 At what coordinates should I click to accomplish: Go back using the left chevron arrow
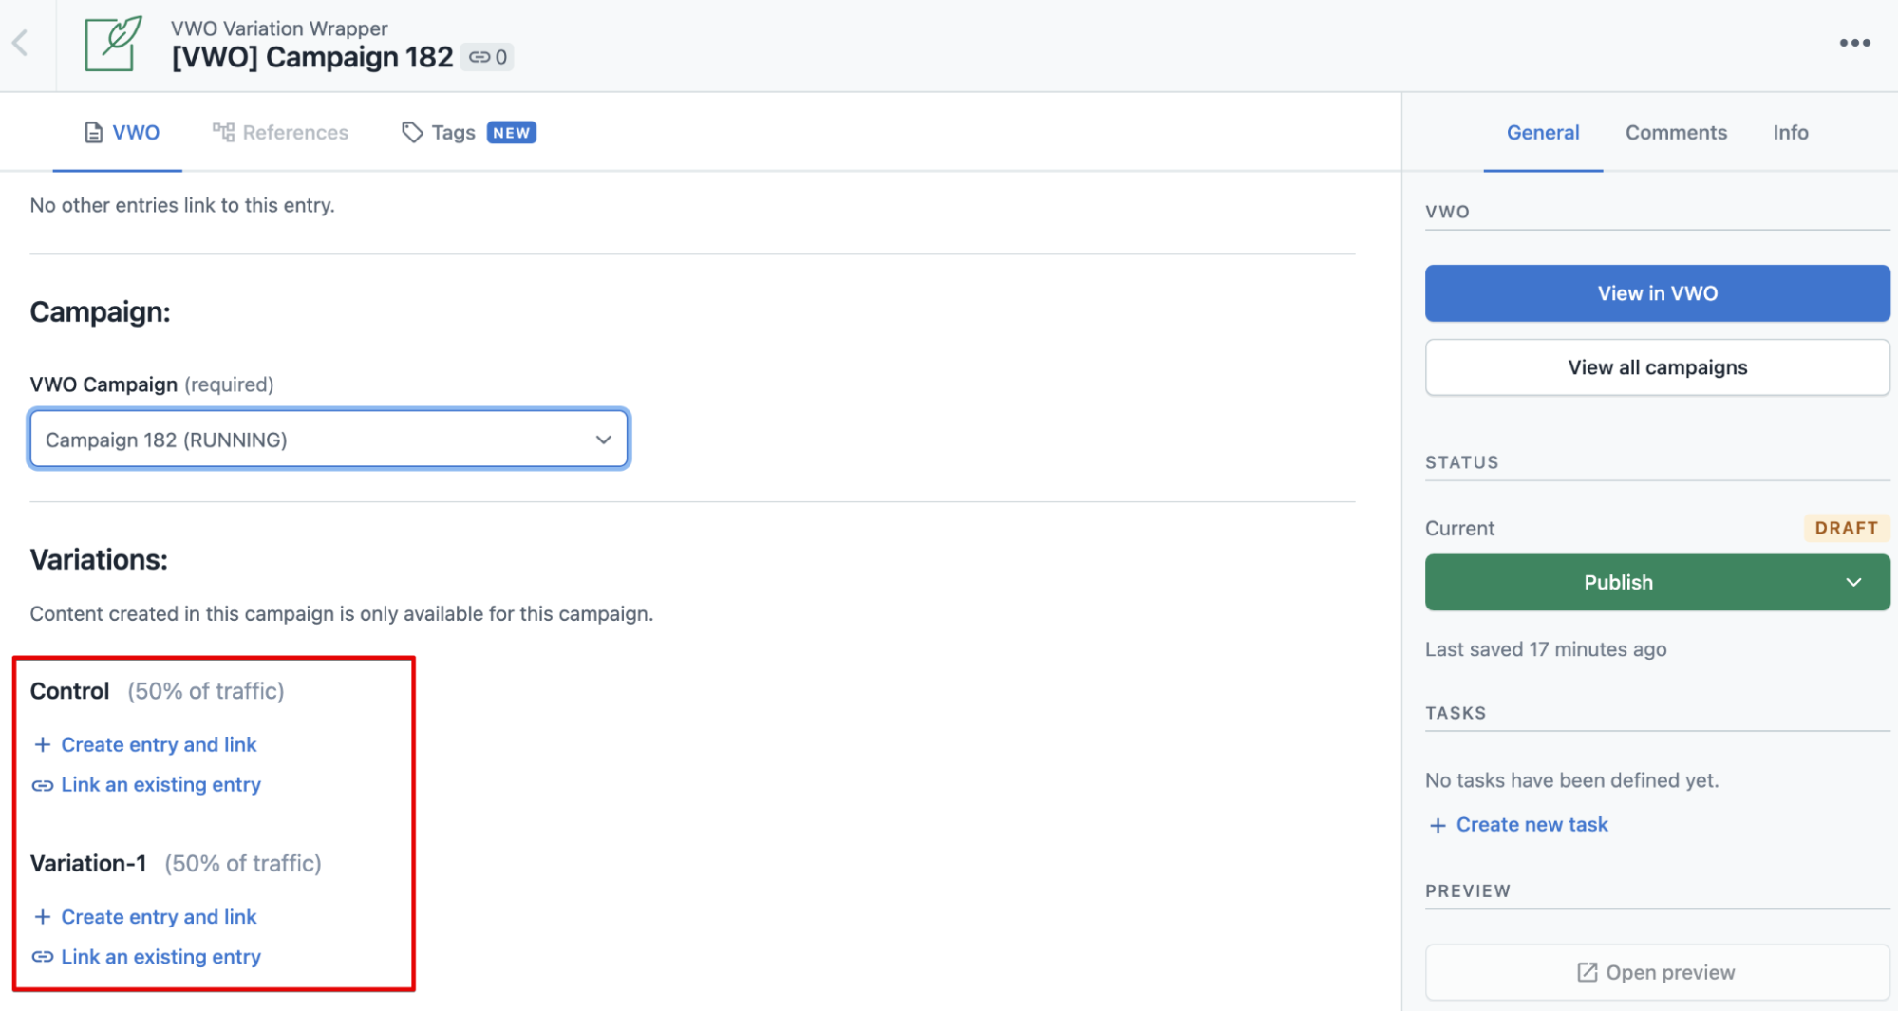(x=20, y=43)
